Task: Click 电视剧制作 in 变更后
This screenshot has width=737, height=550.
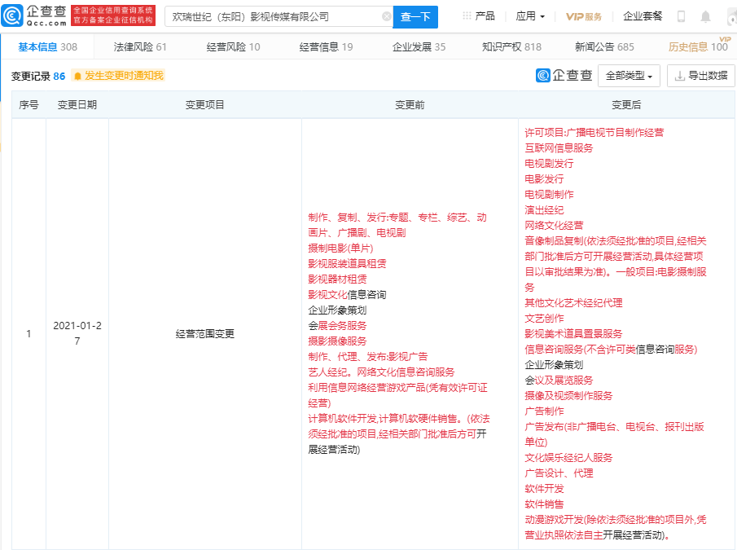Action: (549, 195)
